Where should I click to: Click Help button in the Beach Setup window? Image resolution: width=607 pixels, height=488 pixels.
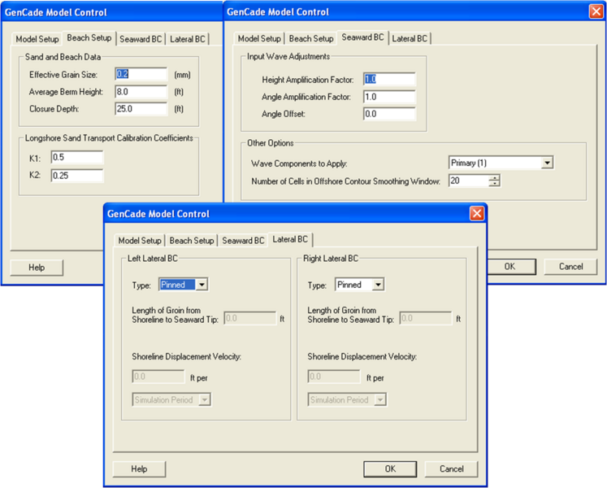tap(37, 268)
